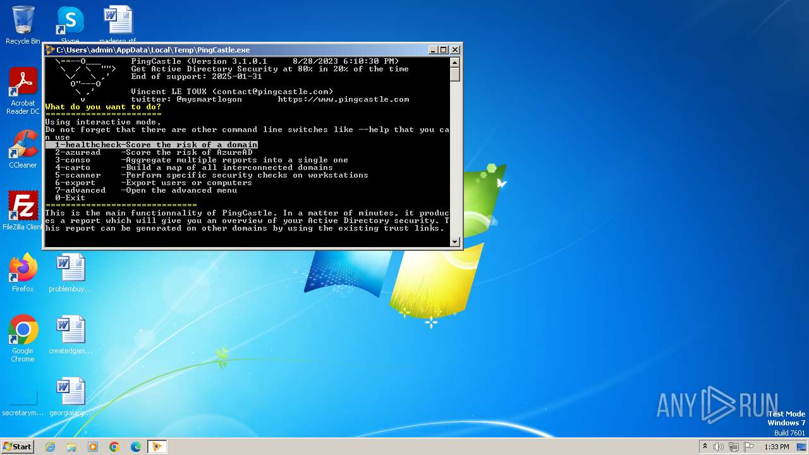Click the 'What do you want to do?' prompt
The width and height of the screenshot is (809, 455).
coord(103,107)
